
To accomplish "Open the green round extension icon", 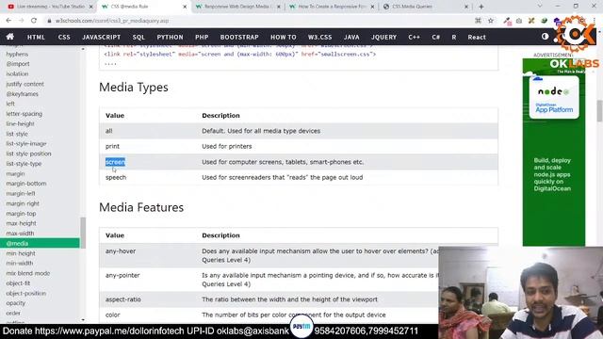I will (544, 21).
